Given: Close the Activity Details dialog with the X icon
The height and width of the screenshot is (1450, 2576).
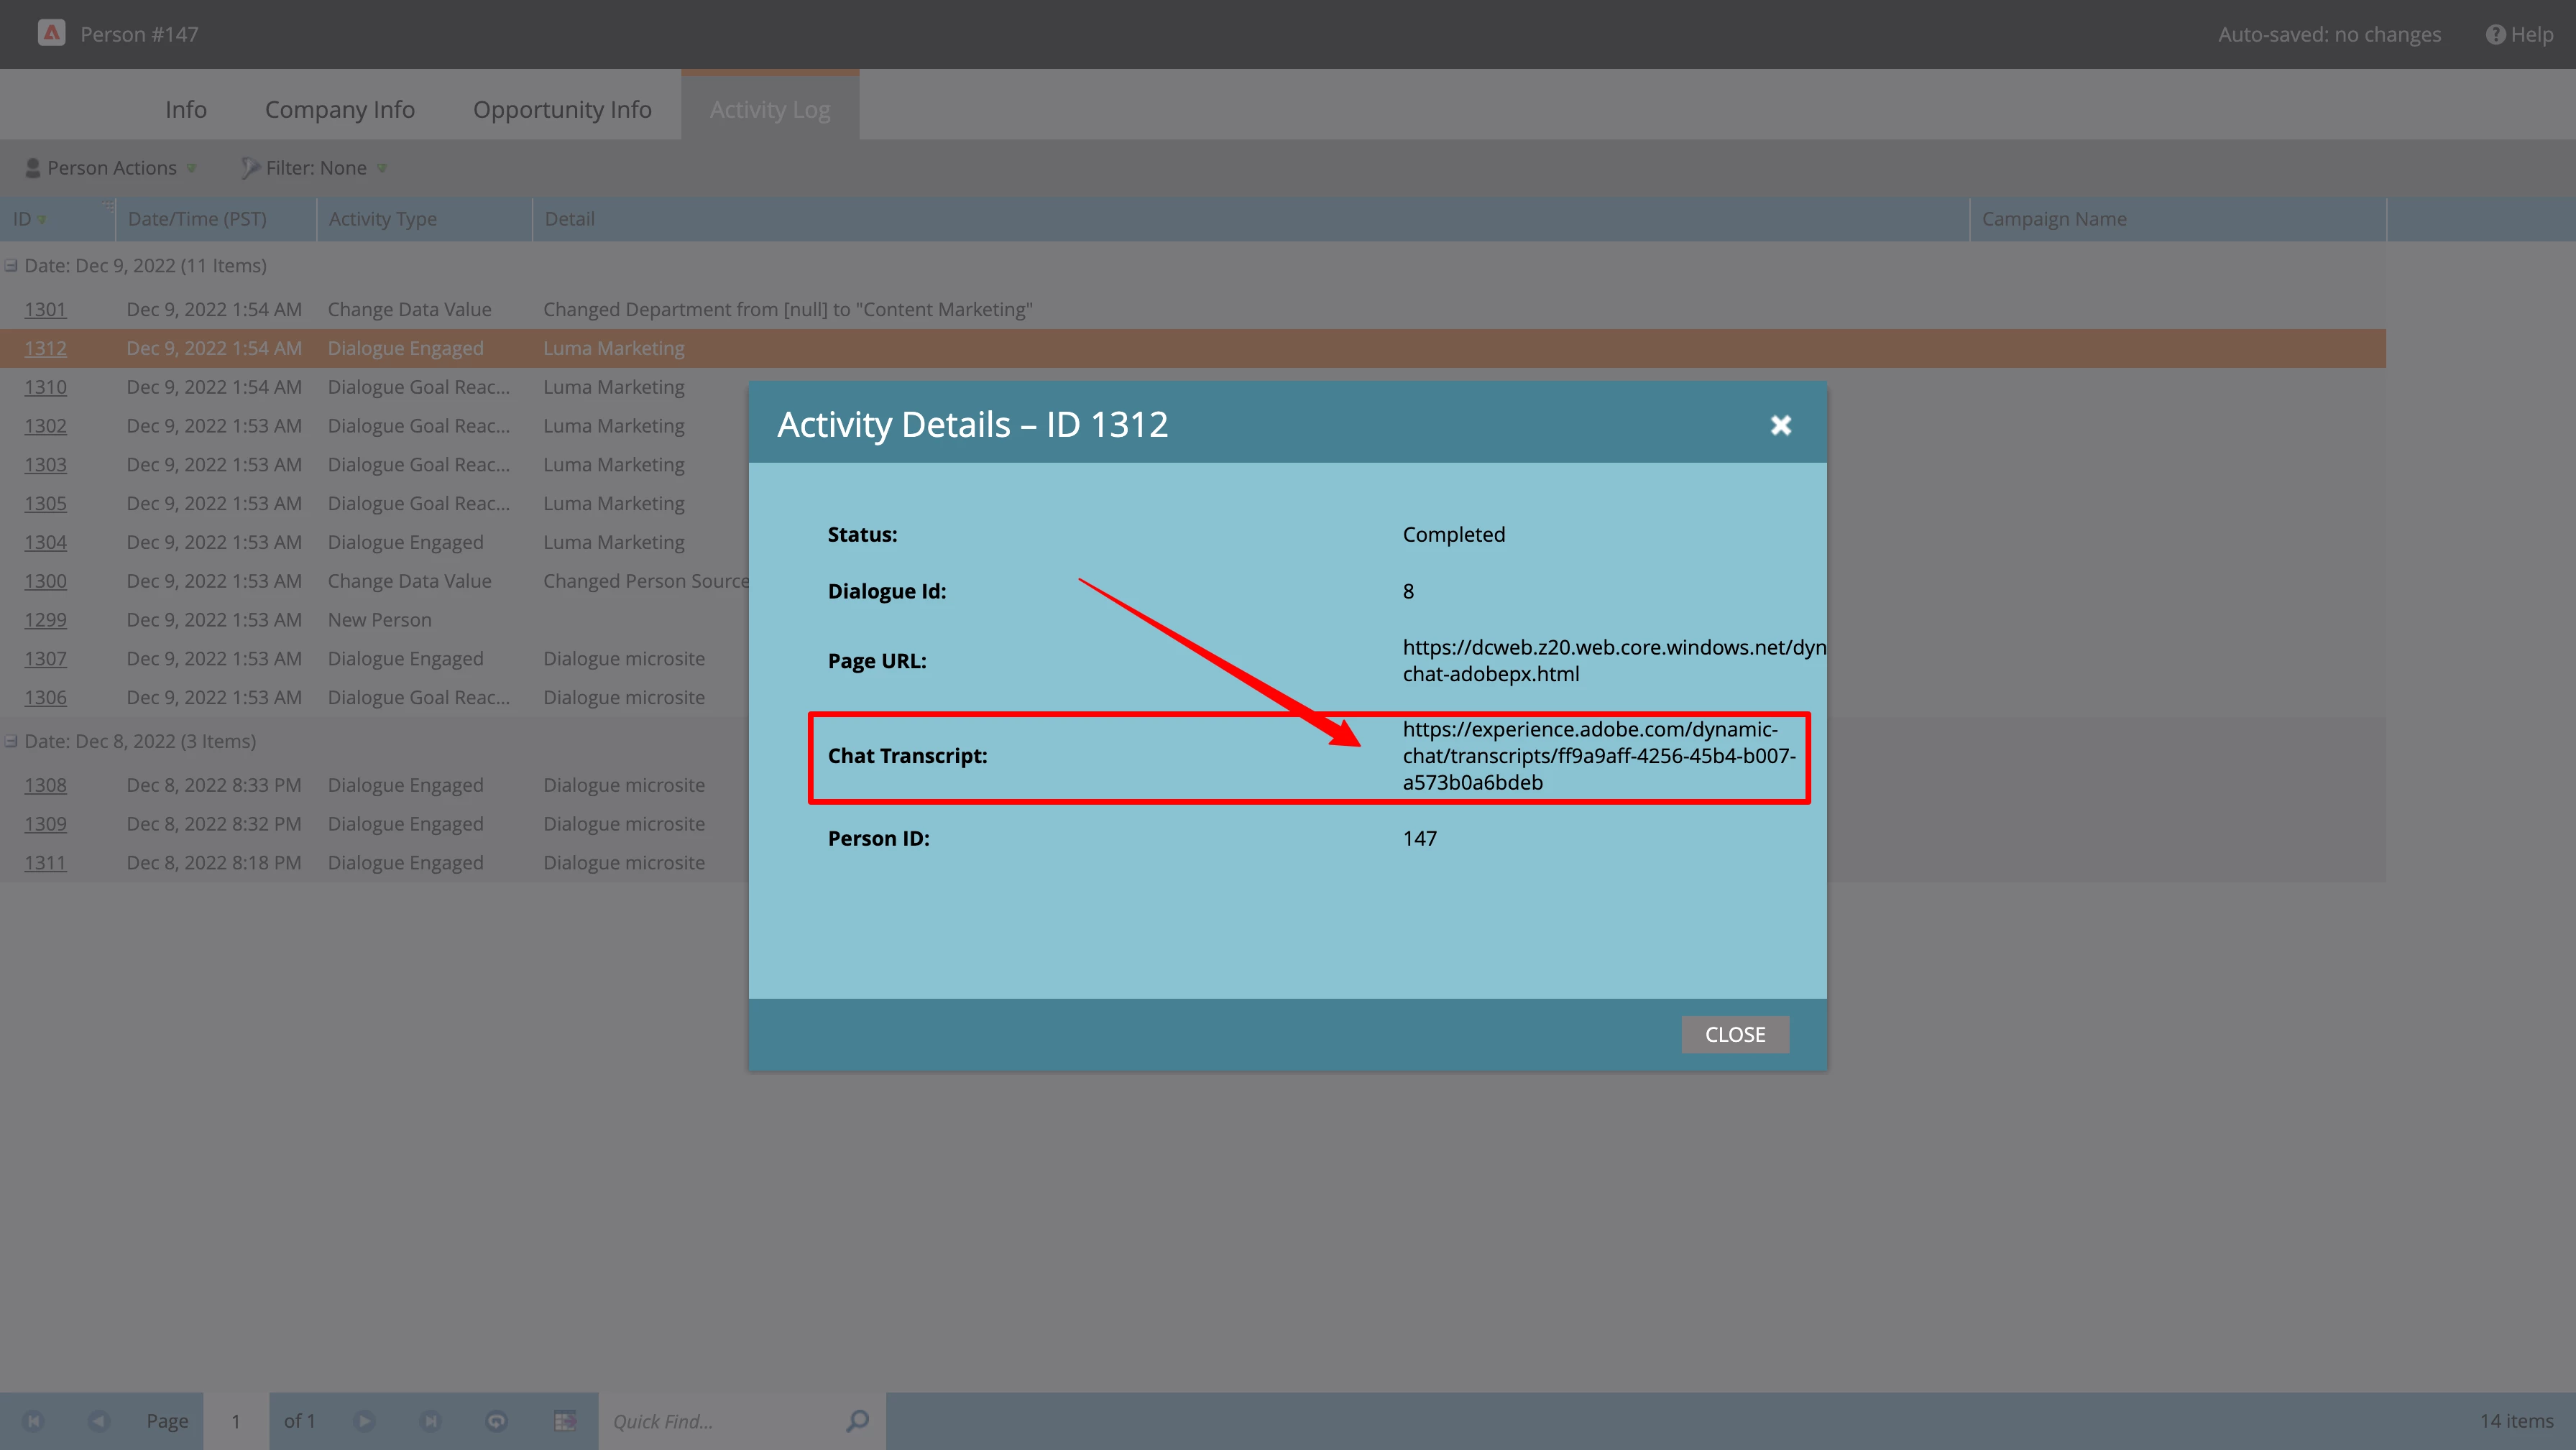Looking at the screenshot, I should point(1780,425).
